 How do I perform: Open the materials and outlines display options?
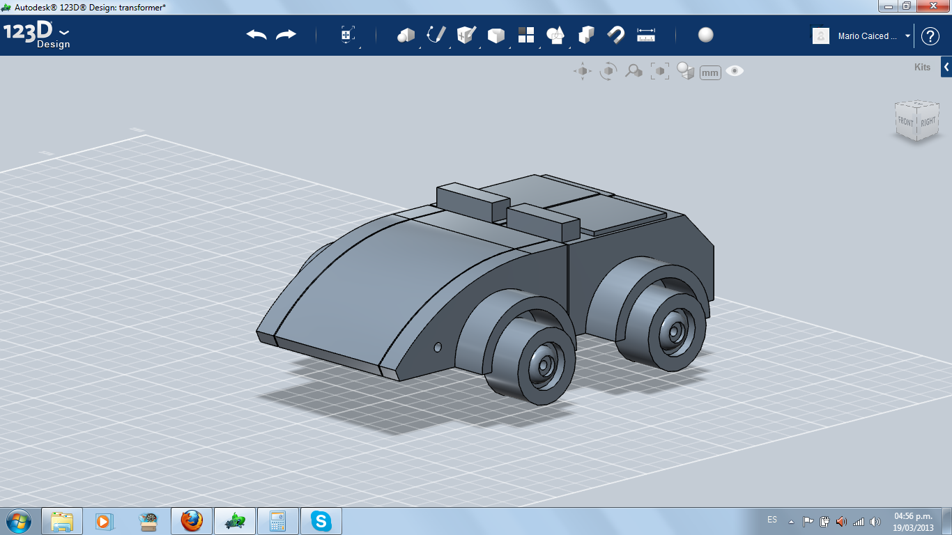tap(686, 71)
